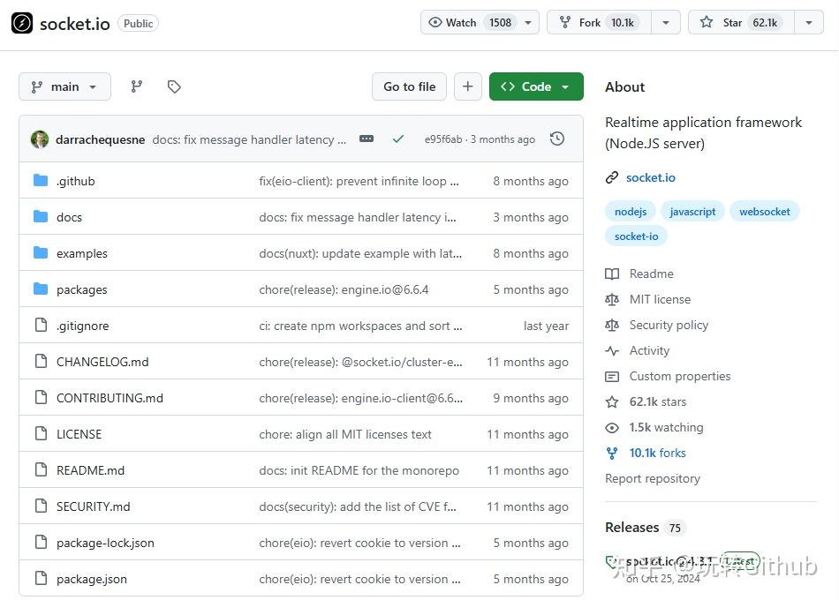Click the branches icon next to main
Image resolution: width=839 pixels, height=600 pixels.
pos(136,86)
